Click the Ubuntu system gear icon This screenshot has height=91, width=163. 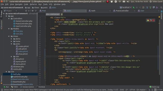tap(151, 2)
